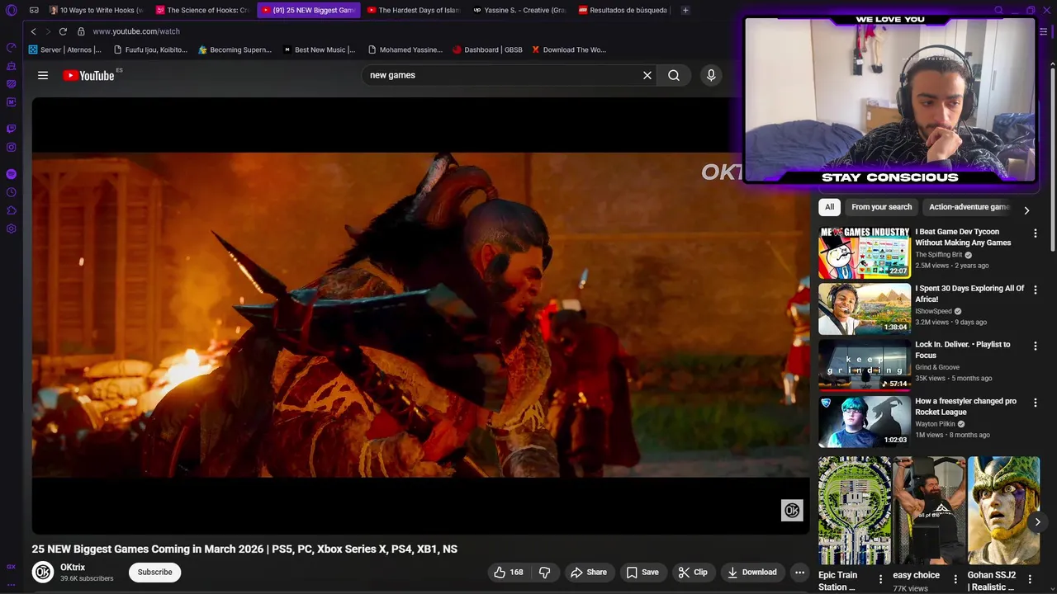Click the browser forward arrow
1057x594 pixels.
pos(48,31)
